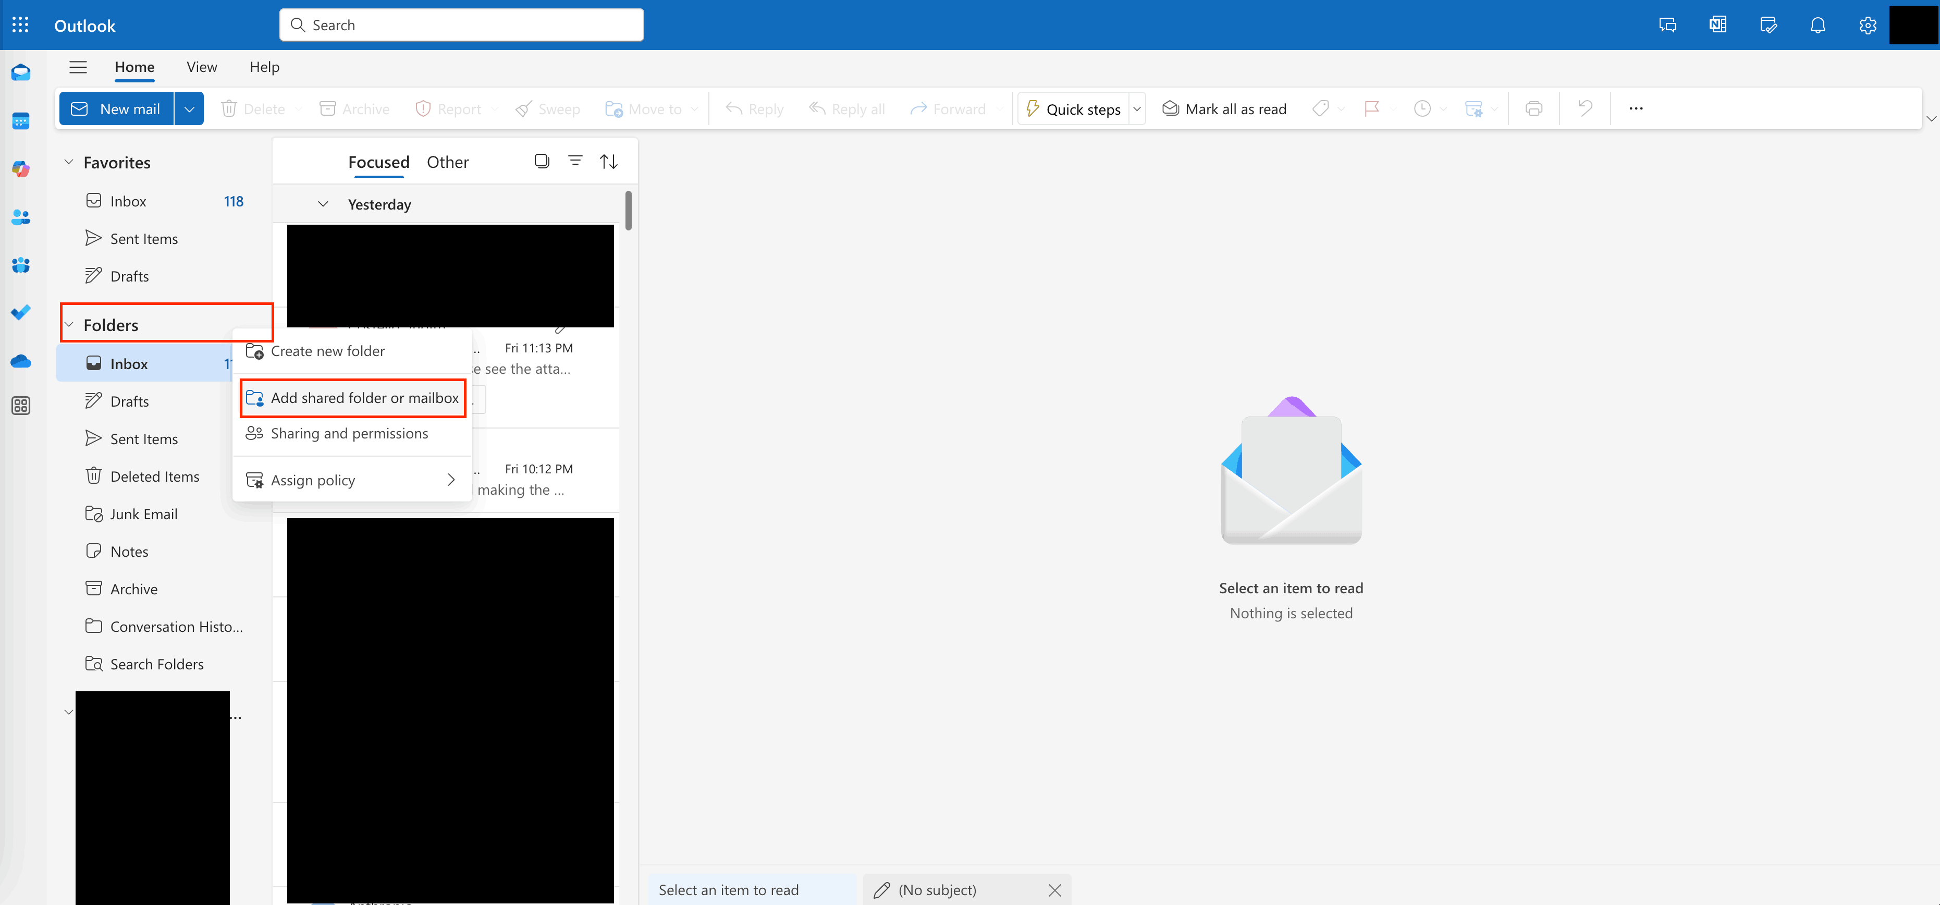Viewport: 1940px width, 905px height.
Task: Open Archive folder in folder list
Action: 164,589
